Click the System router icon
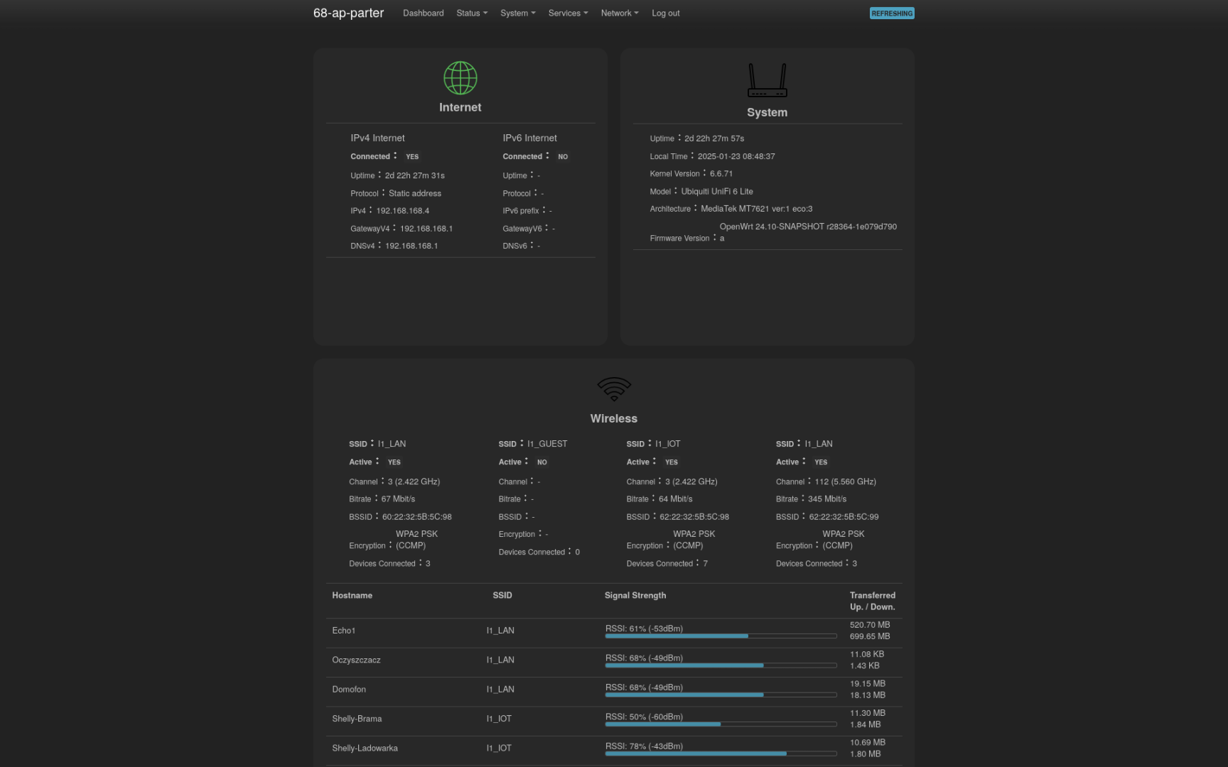This screenshot has width=1228, height=767. pos(767,80)
